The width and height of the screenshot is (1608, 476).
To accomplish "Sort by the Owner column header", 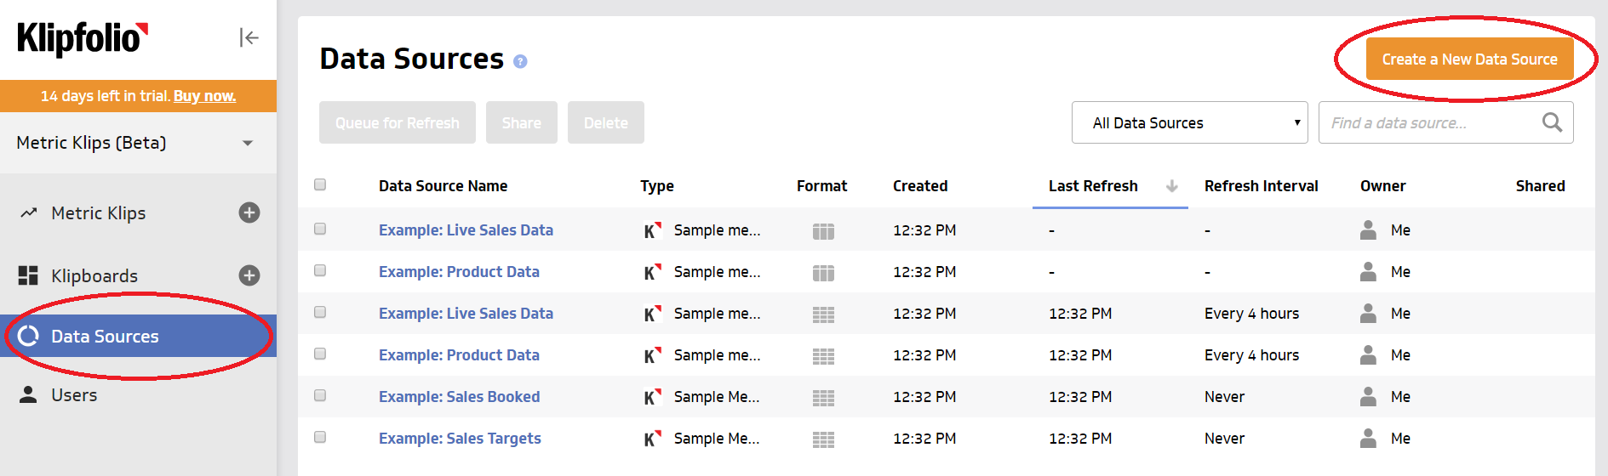I will [1382, 186].
